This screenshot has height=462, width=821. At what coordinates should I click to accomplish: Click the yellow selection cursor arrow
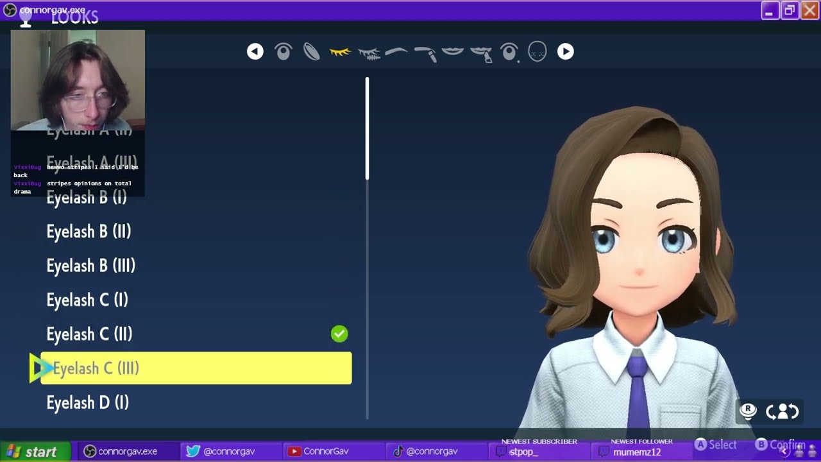point(41,368)
